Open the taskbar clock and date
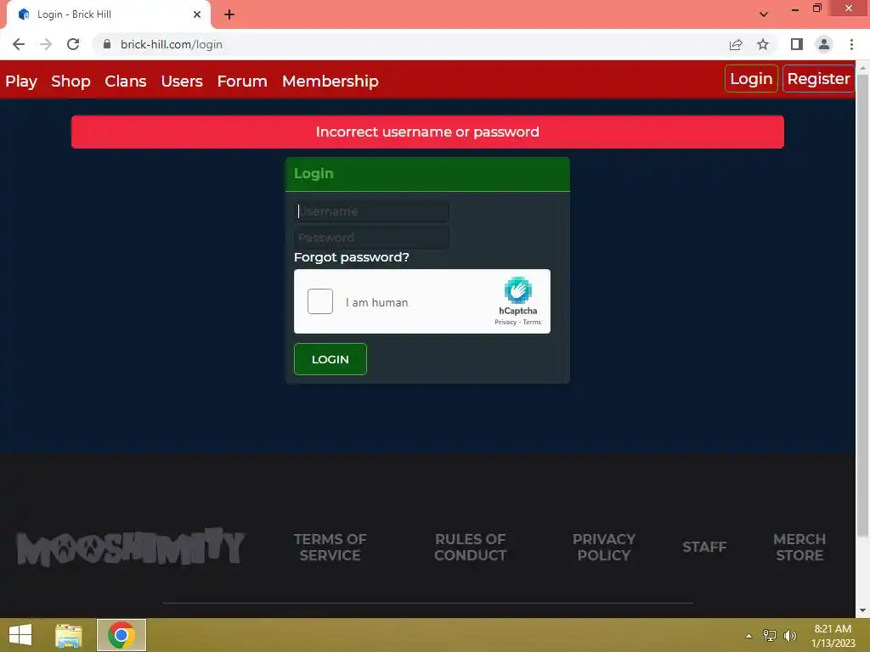870x652 pixels. click(833, 636)
